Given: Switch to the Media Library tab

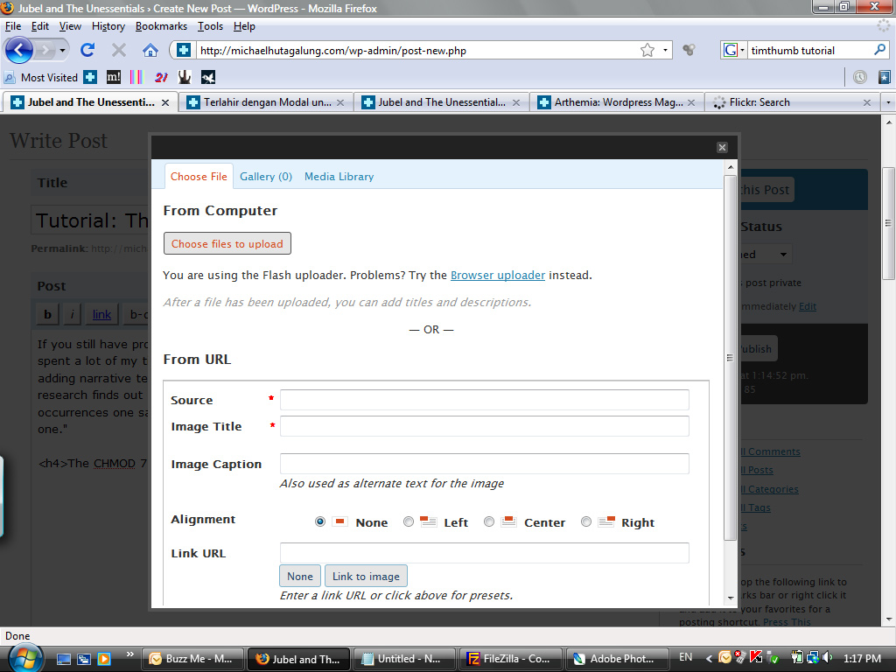Looking at the screenshot, I should click(x=339, y=177).
